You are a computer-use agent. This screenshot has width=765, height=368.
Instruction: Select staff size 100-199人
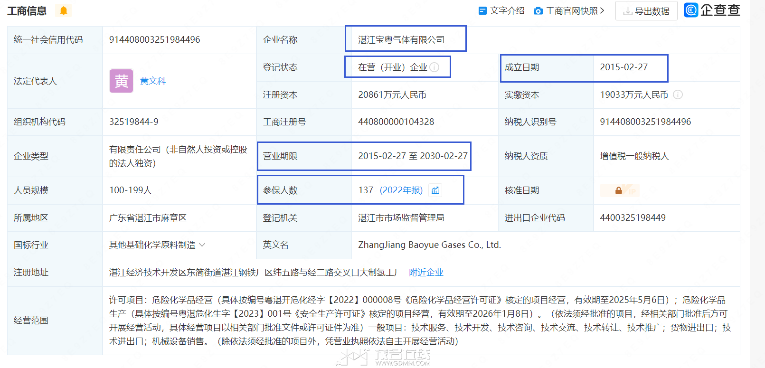click(131, 190)
